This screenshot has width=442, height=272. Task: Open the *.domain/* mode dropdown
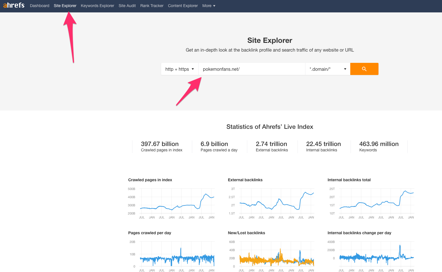328,69
